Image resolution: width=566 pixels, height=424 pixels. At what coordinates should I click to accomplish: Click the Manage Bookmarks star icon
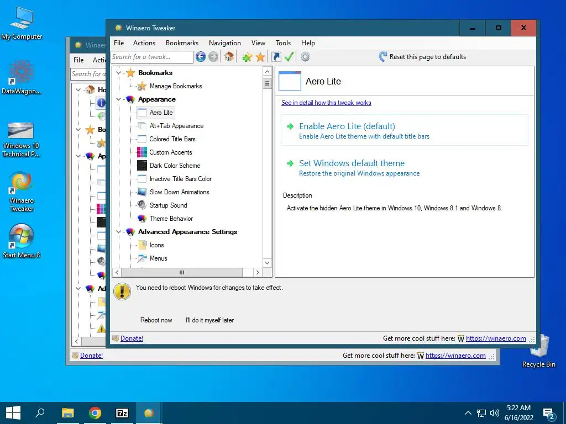(x=142, y=86)
